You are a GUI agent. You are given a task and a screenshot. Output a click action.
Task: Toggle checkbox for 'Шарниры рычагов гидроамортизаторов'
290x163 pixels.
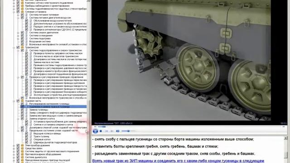tap(26, 143)
